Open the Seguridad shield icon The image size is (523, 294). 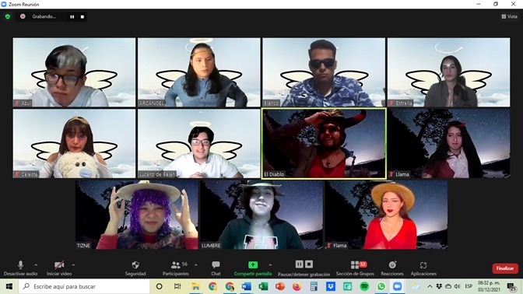point(135,265)
